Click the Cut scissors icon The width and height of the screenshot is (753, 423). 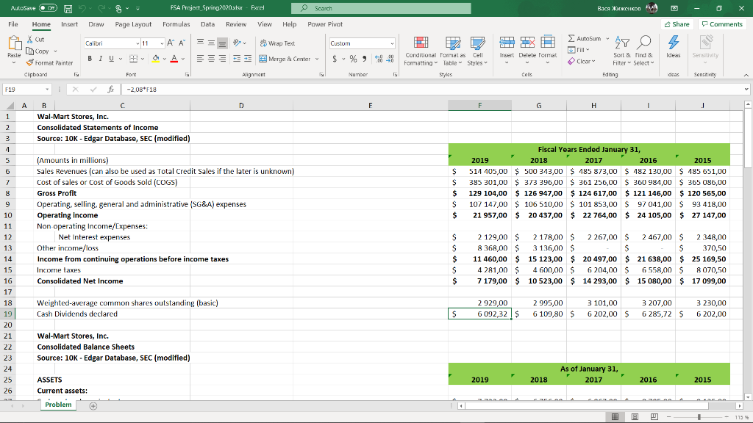tap(30, 40)
